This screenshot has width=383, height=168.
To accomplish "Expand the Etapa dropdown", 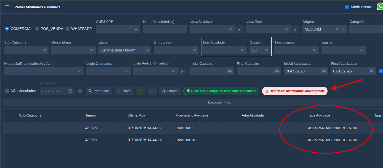I will (125, 50).
